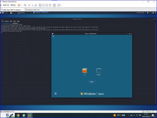
Task: Select the Other User blank tile
Action: coord(99,71)
